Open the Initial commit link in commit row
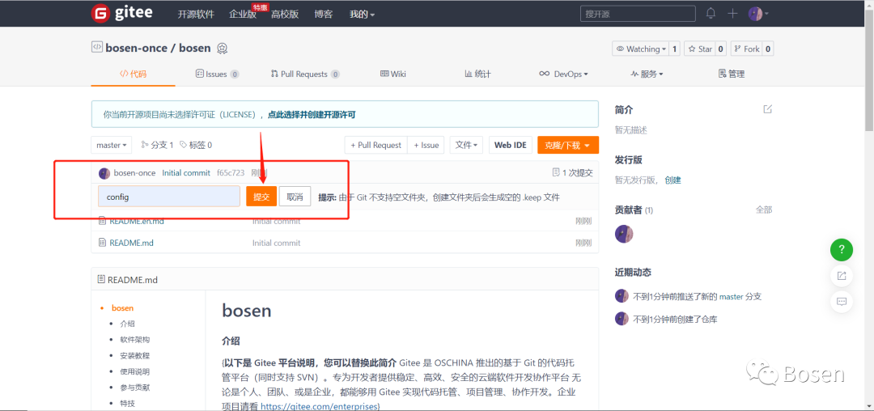The height and width of the screenshot is (411, 874). click(186, 172)
